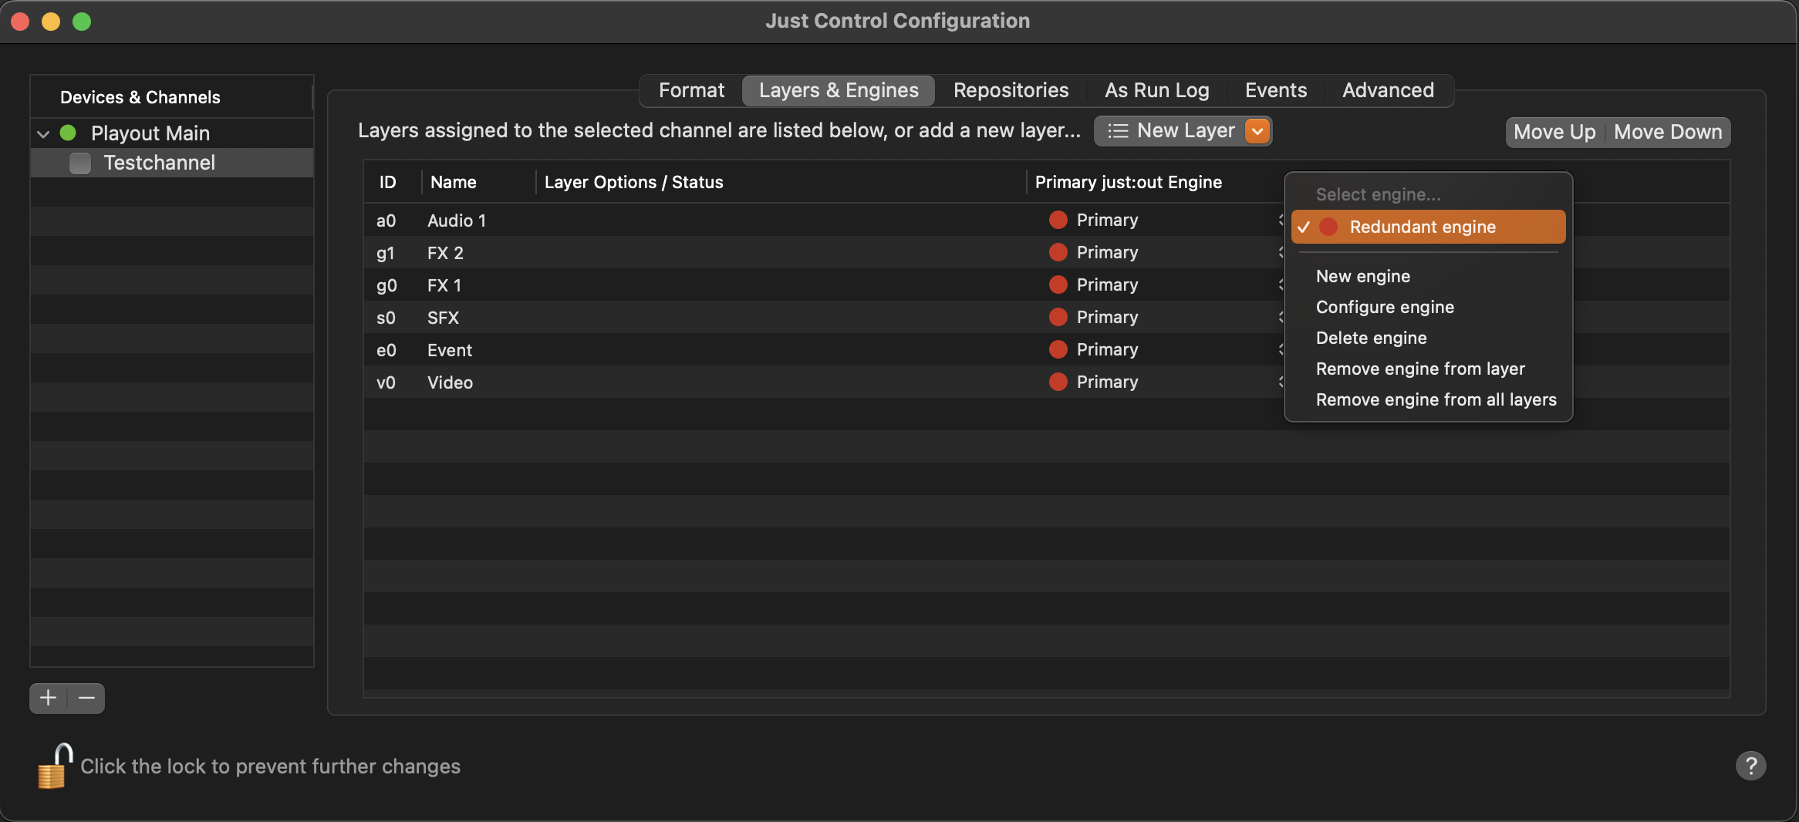
Task: Open the New Layer dropdown arrow
Action: [1257, 131]
